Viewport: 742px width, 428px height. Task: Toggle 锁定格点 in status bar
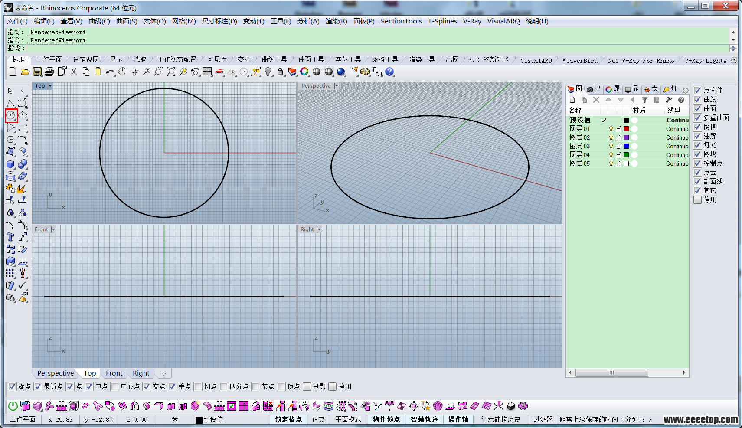pos(288,419)
